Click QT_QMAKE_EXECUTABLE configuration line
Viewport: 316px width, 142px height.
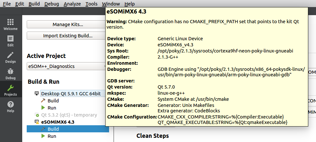tap(222, 122)
